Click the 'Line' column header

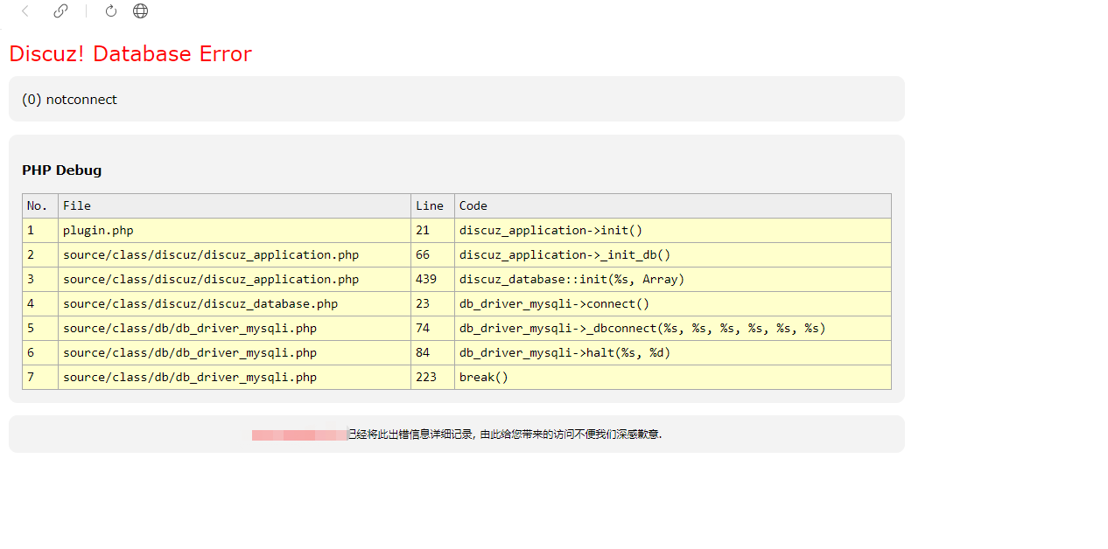click(x=433, y=206)
